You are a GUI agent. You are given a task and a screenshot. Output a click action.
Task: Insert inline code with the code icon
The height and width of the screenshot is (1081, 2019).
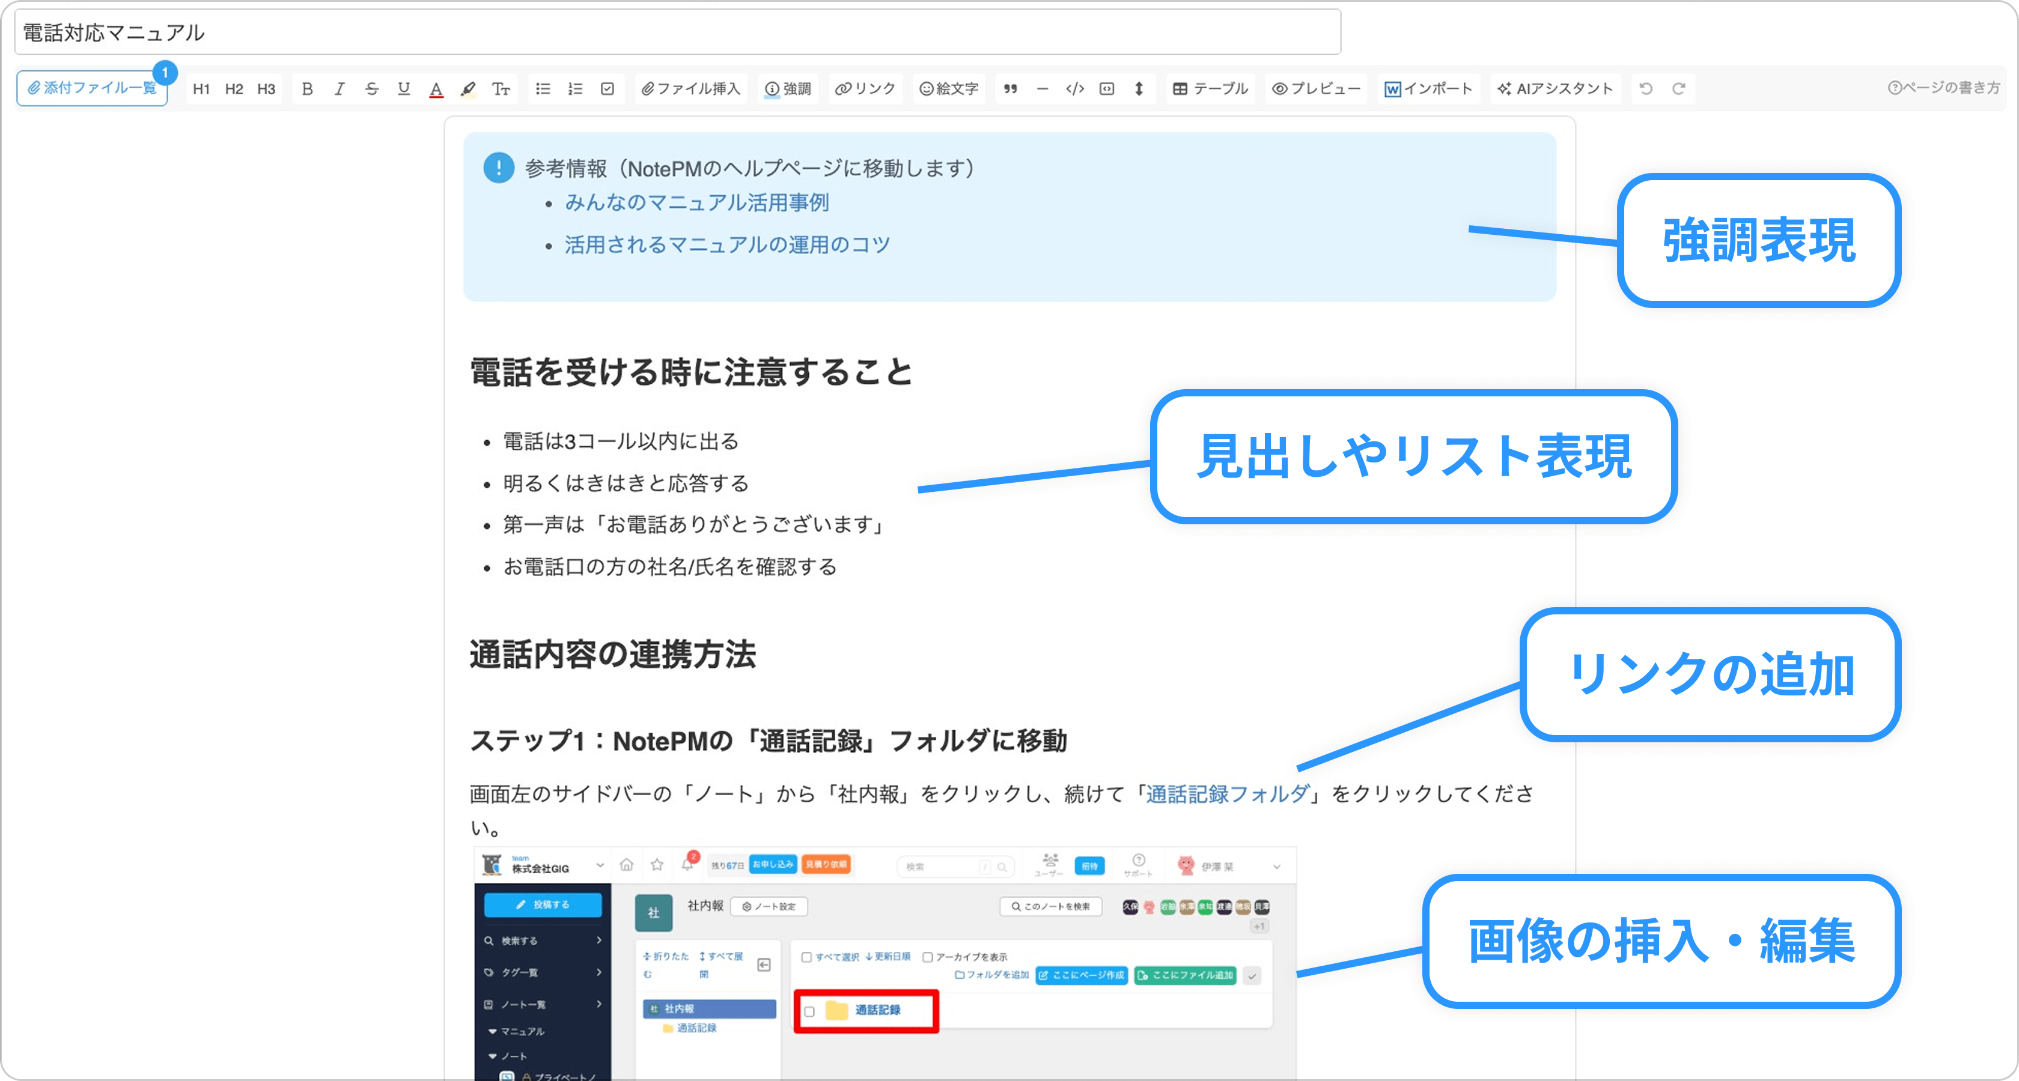tap(1074, 88)
